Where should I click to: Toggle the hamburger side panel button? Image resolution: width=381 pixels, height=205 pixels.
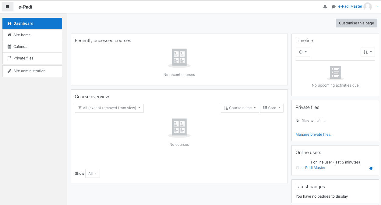click(8, 7)
